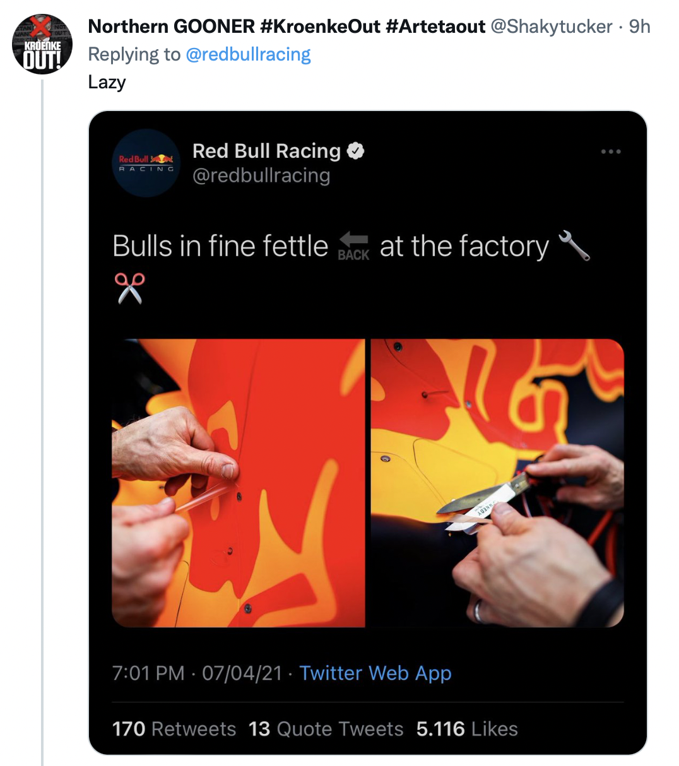Open the left photo with thumb pressing bodywork
The image size is (679, 766).
[239, 483]
